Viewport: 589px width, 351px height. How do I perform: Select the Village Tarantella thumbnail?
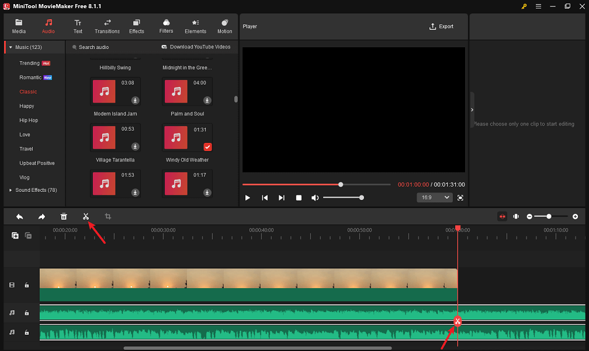104,137
